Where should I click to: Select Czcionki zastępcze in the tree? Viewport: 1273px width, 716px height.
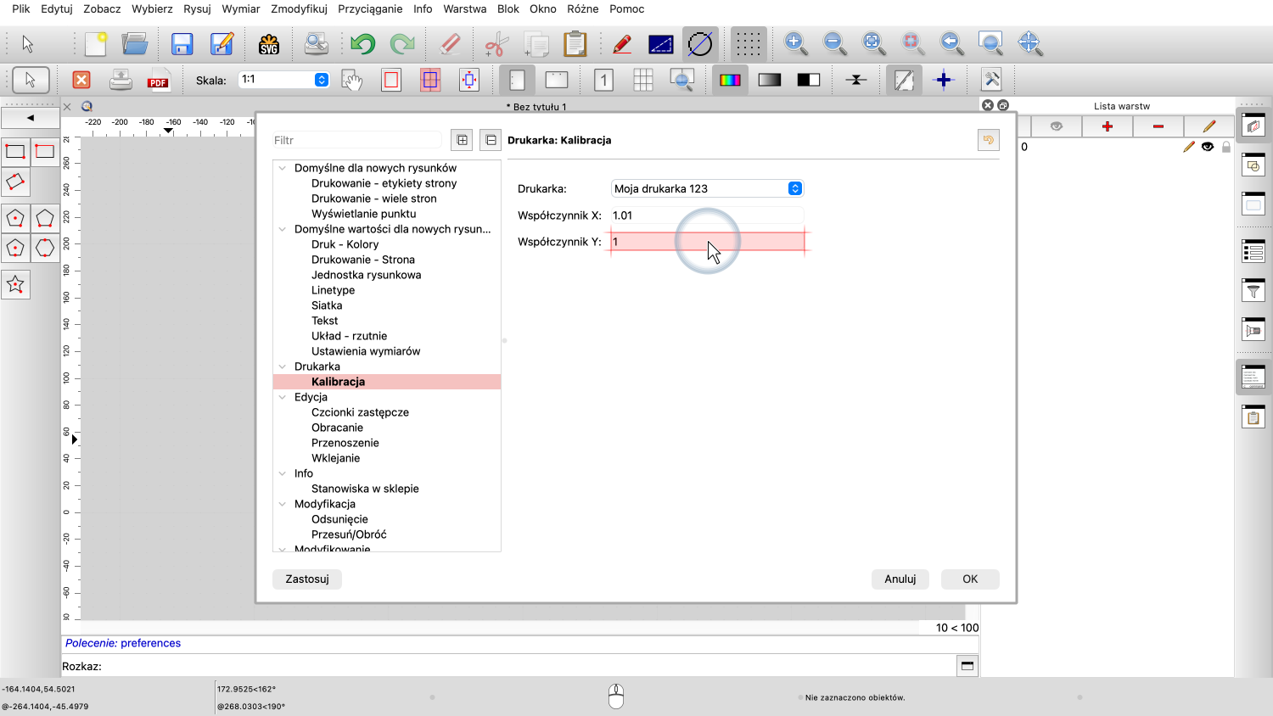tap(360, 412)
